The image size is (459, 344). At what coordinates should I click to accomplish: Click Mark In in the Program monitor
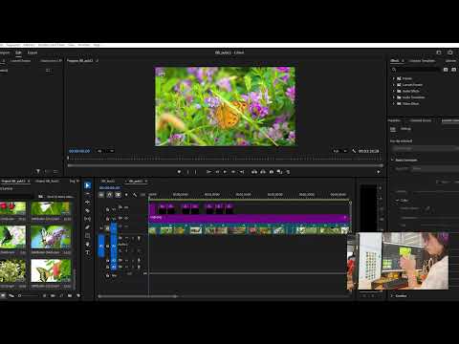(x=187, y=172)
